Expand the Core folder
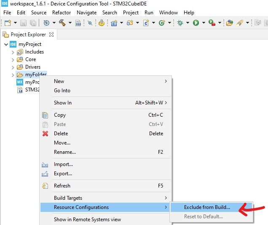Image resolution: width=268 pixels, height=225 pixels. coord(13,60)
